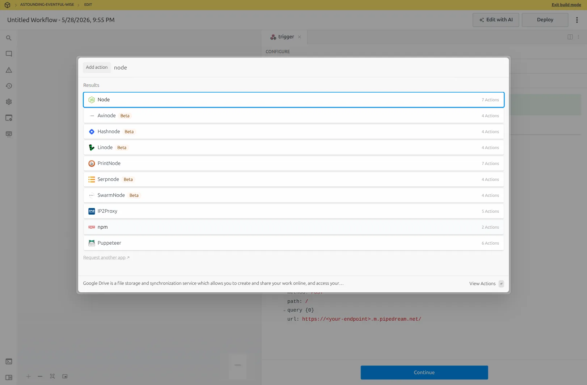Click the Continue button

pyautogui.click(x=424, y=372)
